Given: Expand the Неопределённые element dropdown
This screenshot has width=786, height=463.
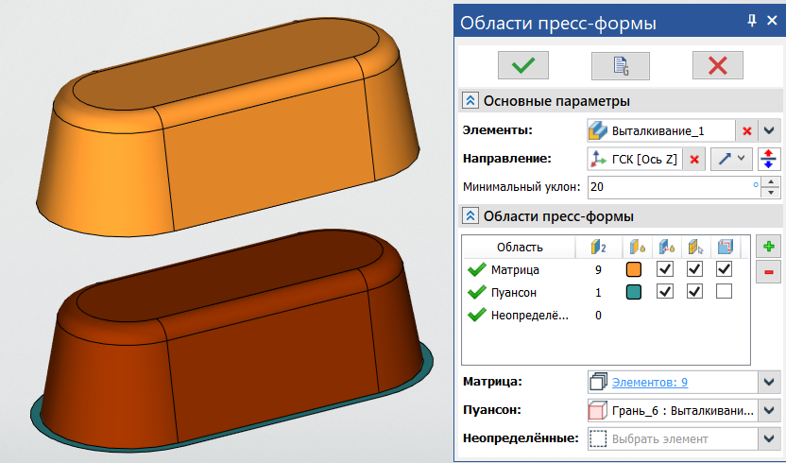Looking at the screenshot, I should tap(770, 438).
